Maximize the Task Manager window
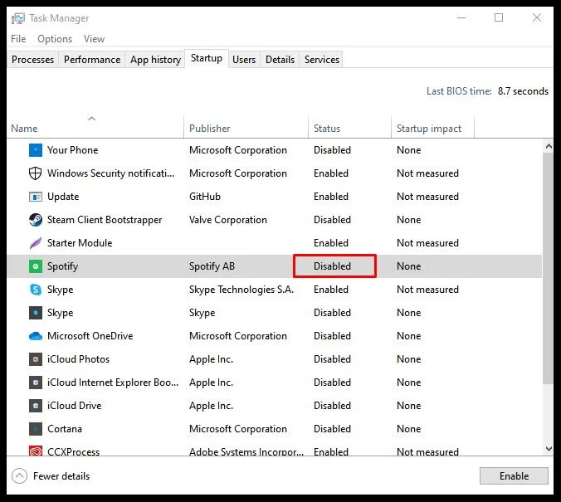This screenshot has height=502, width=561. (x=499, y=17)
